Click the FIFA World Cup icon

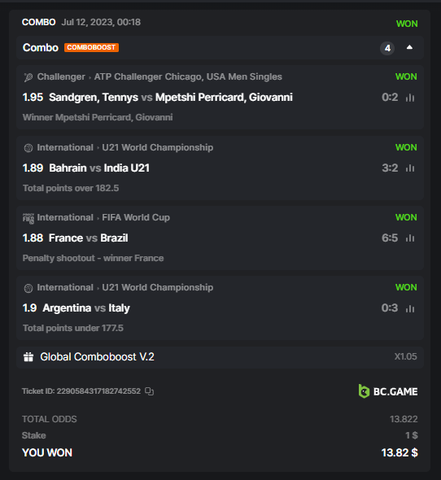point(28,218)
